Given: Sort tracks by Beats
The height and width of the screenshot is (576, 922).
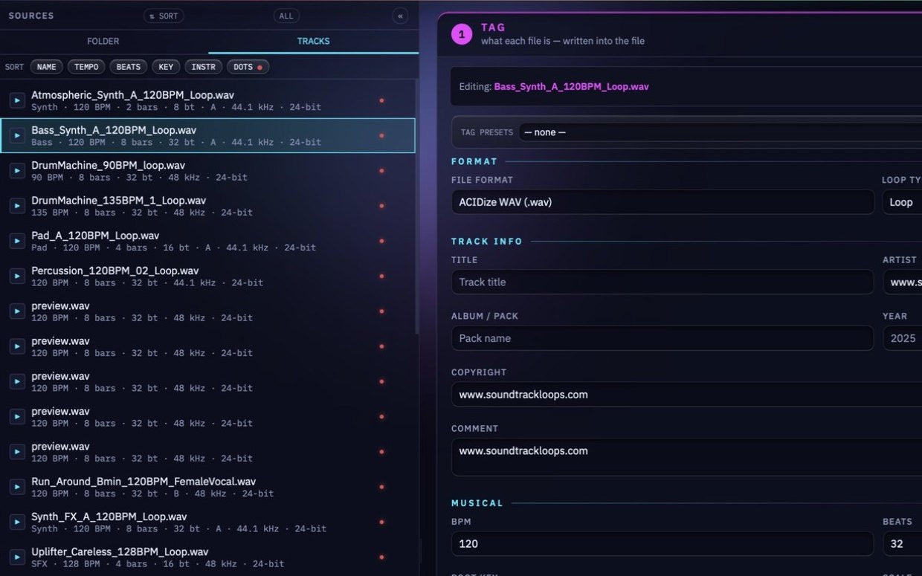Looking at the screenshot, I should (129, 67).
